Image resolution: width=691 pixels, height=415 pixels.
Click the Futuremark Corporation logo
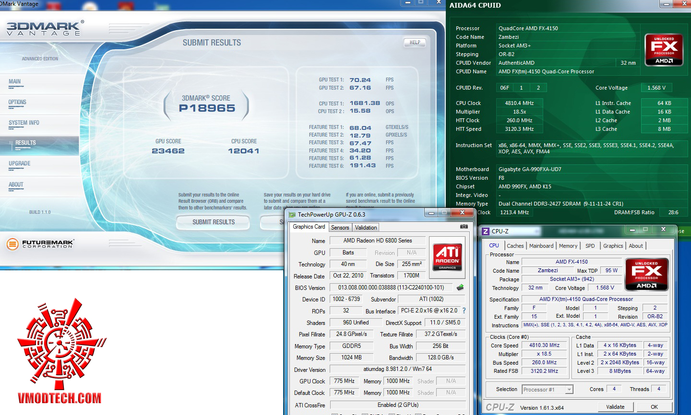click(x=40, y=244)
